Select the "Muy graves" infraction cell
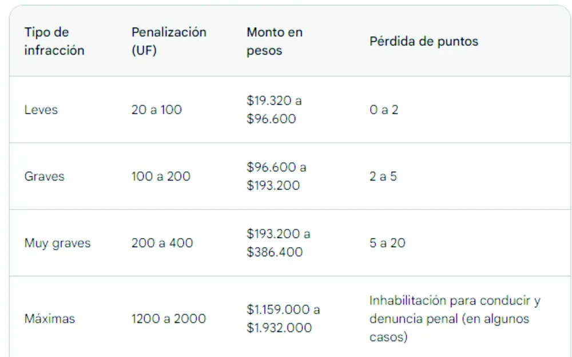The image size is (572, 357). click(x=57, y=243)
